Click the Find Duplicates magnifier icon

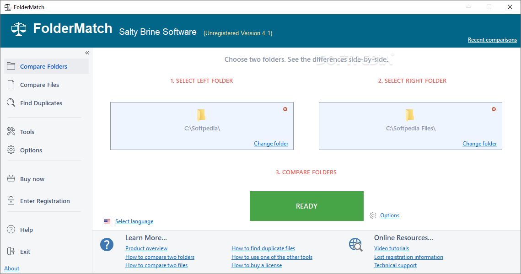coord(11,102)
